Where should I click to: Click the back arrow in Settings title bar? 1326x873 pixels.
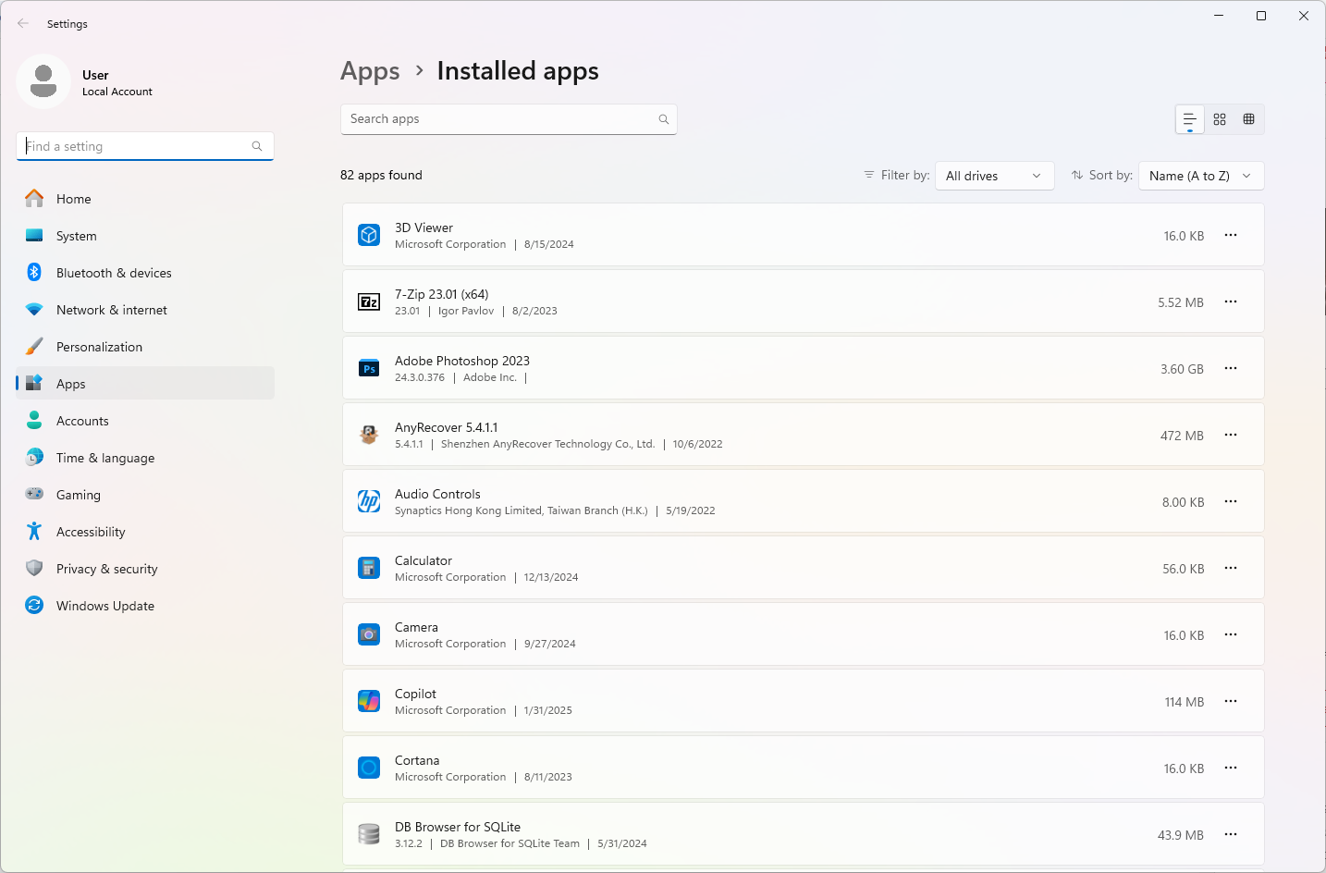click(x=23, y=23)
